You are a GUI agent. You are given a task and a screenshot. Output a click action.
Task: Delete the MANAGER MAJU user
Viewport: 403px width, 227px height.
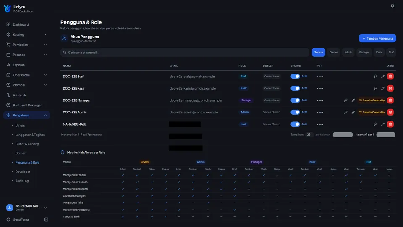point(390,124)
